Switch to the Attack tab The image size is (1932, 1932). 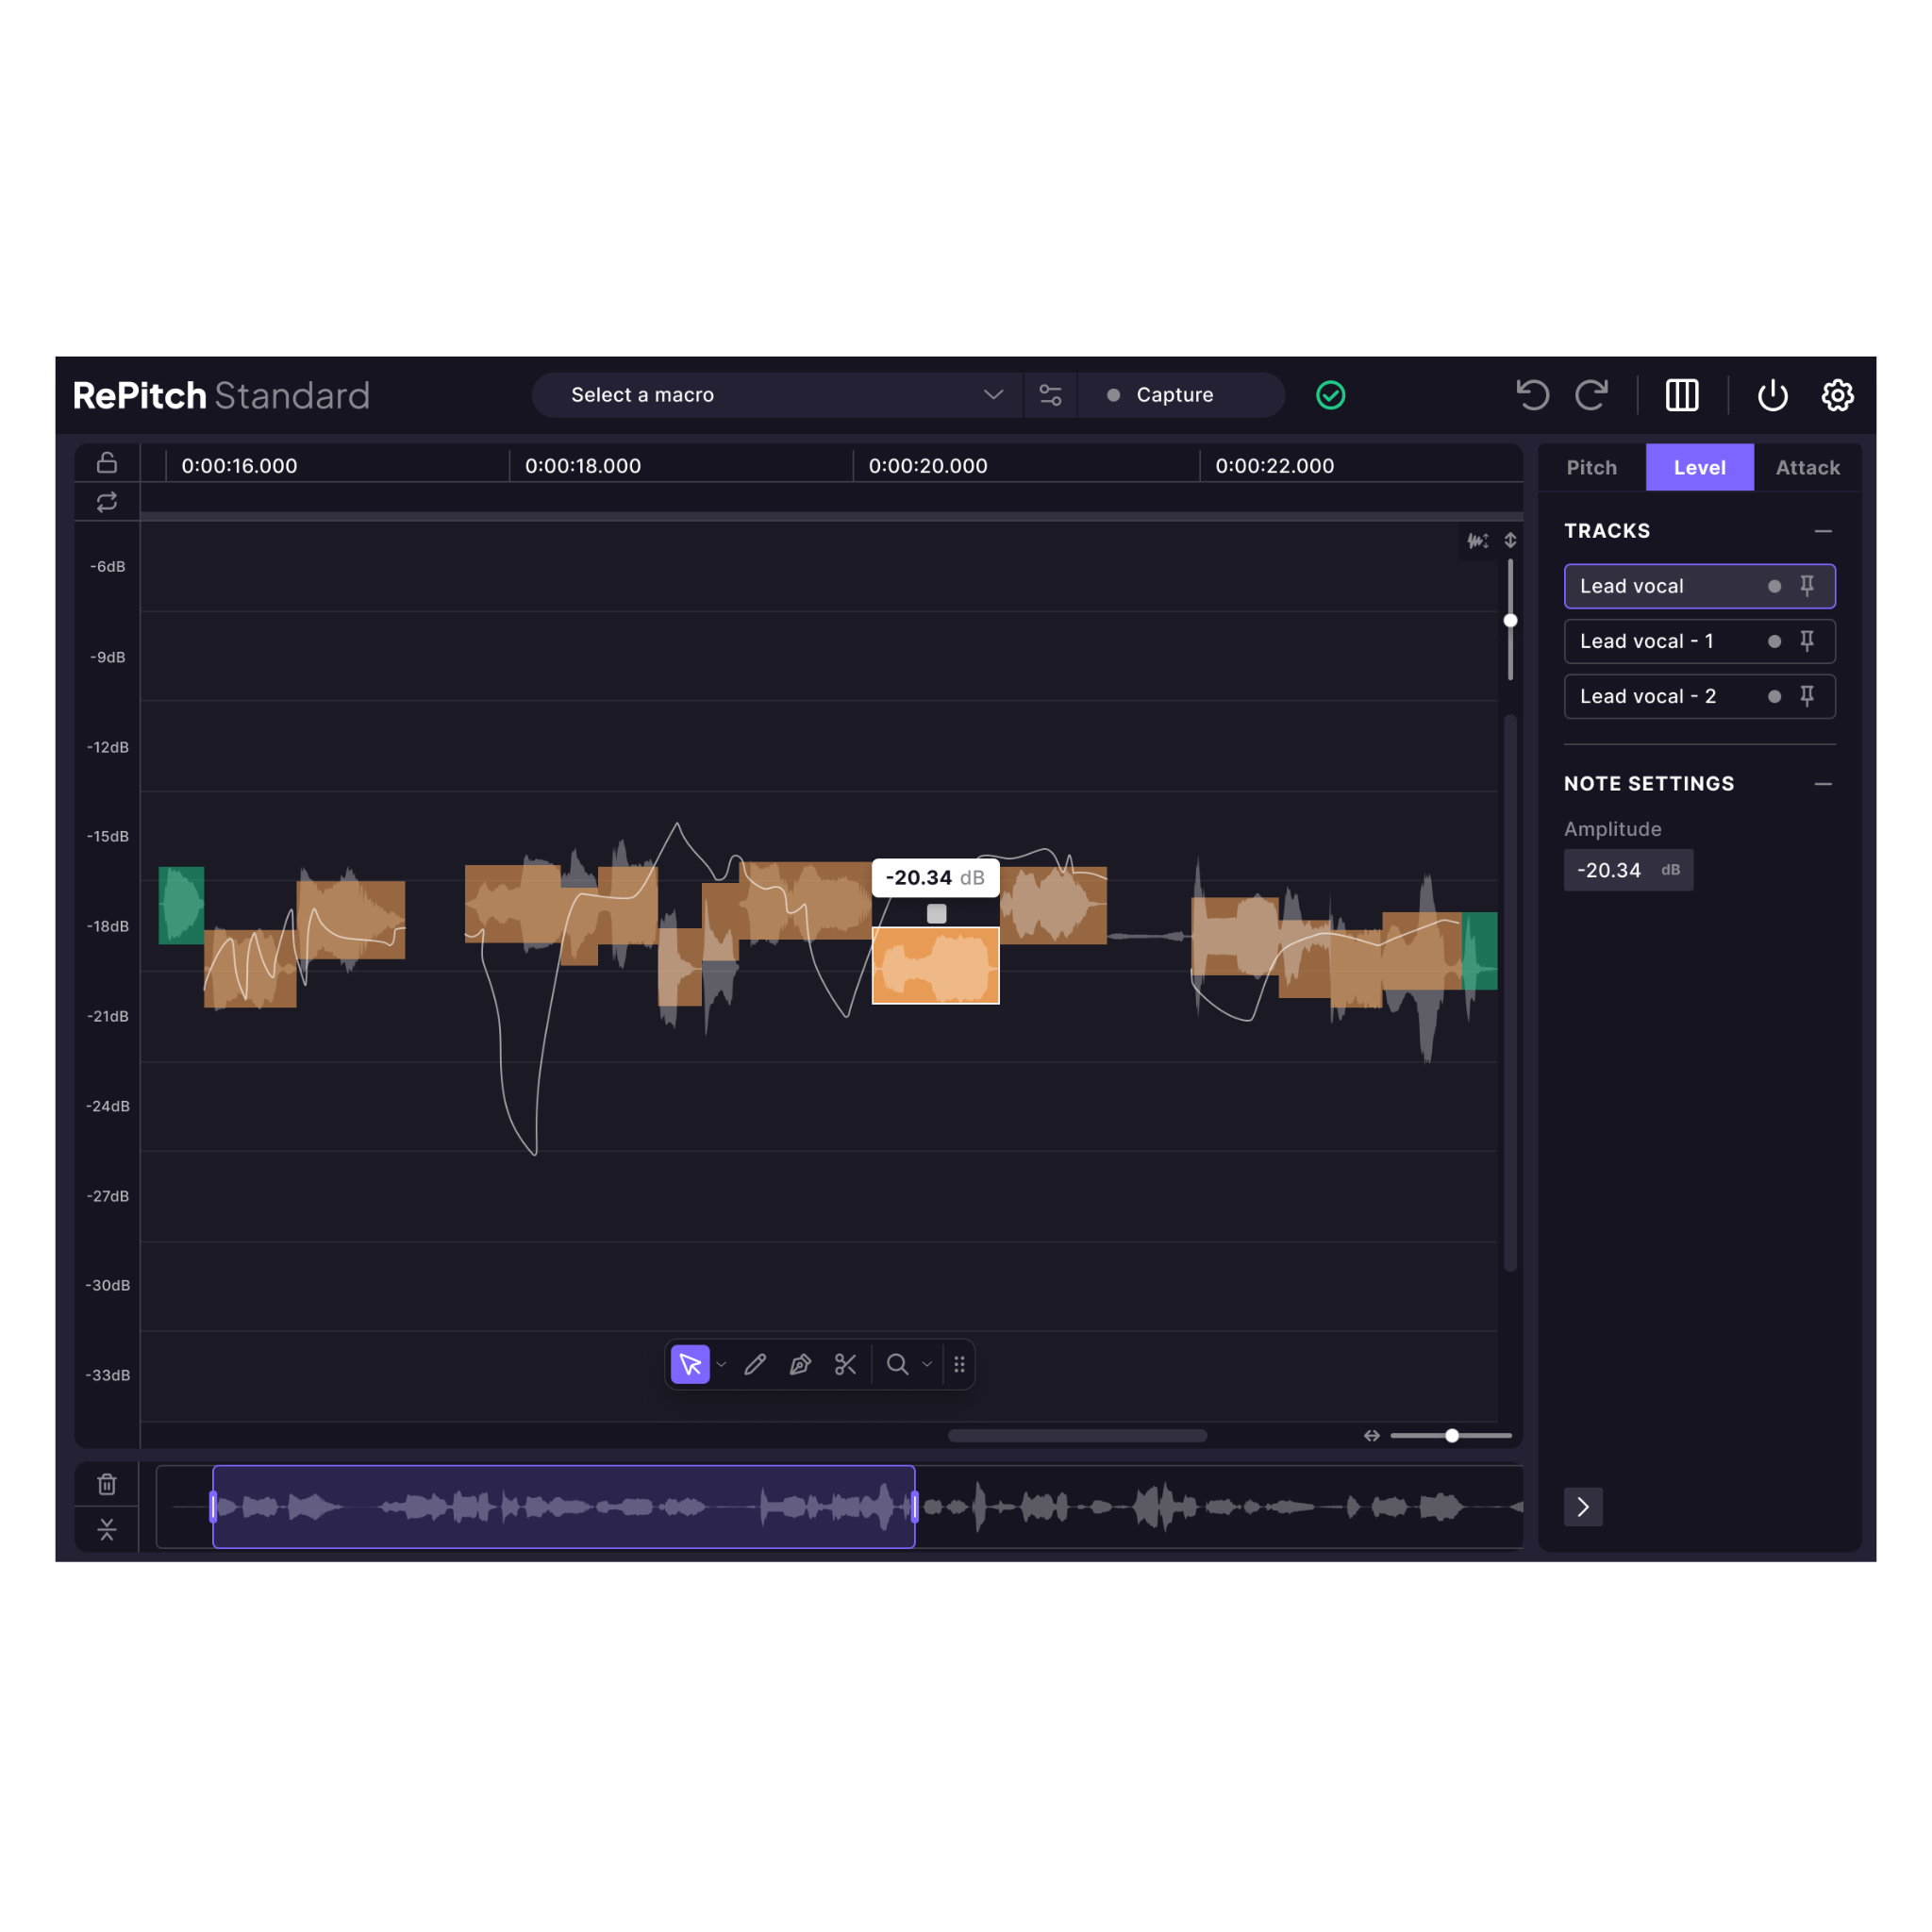(x=1807, y=467)
